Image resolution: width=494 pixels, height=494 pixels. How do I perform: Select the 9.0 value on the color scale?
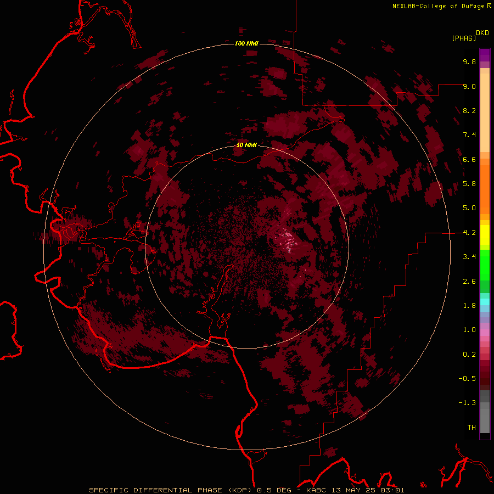[x=469, y=86]
